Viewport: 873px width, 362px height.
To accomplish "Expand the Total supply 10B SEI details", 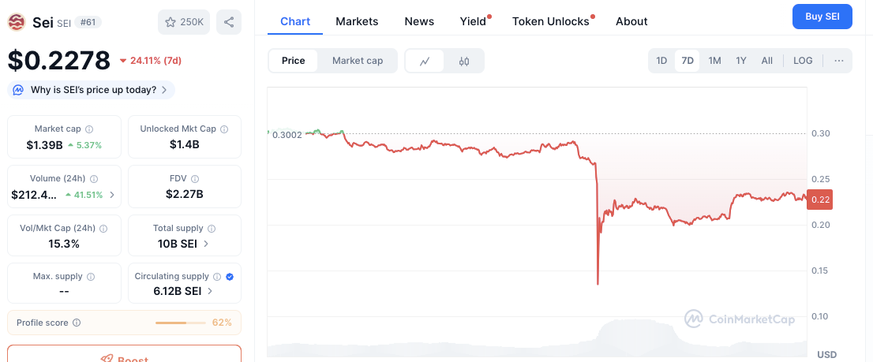I will pyautogui.click(x=206, y=244).
